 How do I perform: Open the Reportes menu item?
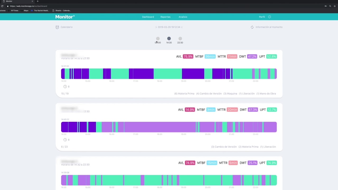click(x=165, y=17)
